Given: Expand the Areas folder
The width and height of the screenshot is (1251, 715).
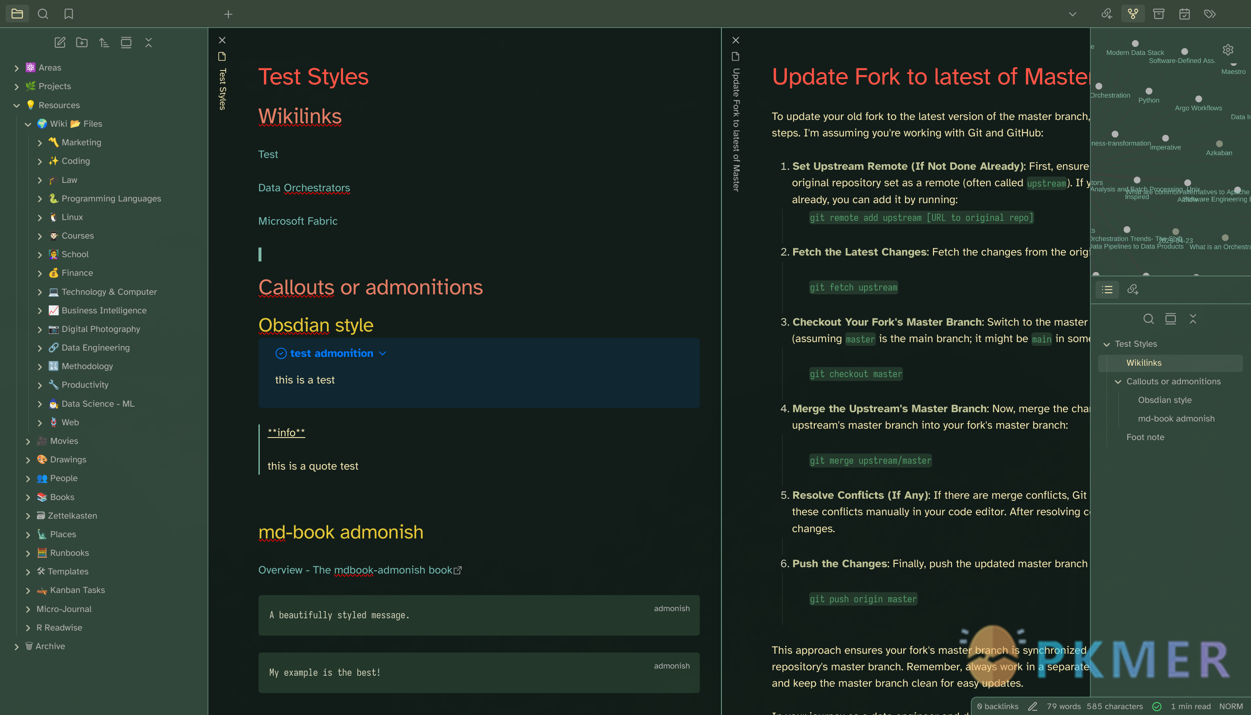Looking at the screenshot, I should coord(17,68).
